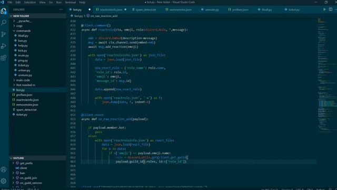Image resolution: width=337 pixels, height=190 pixels.
Task: Click line number 453 in the gutter
Action: pyautogui.click(x=73, y=119)
